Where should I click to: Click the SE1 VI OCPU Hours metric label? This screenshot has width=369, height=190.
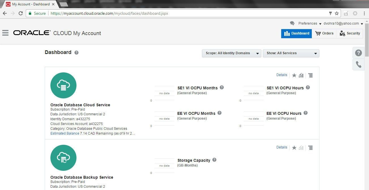285,88
